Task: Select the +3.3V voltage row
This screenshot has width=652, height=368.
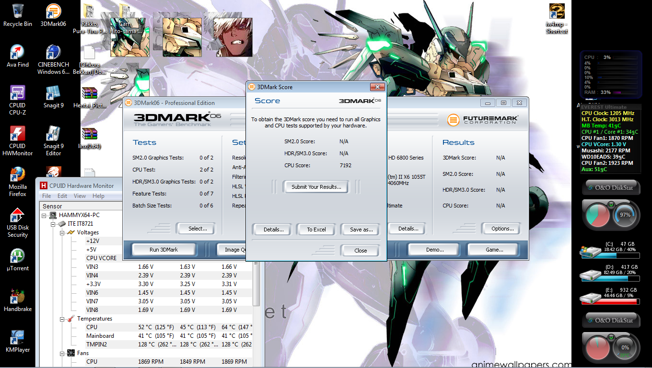Action: tap(169, 284)
